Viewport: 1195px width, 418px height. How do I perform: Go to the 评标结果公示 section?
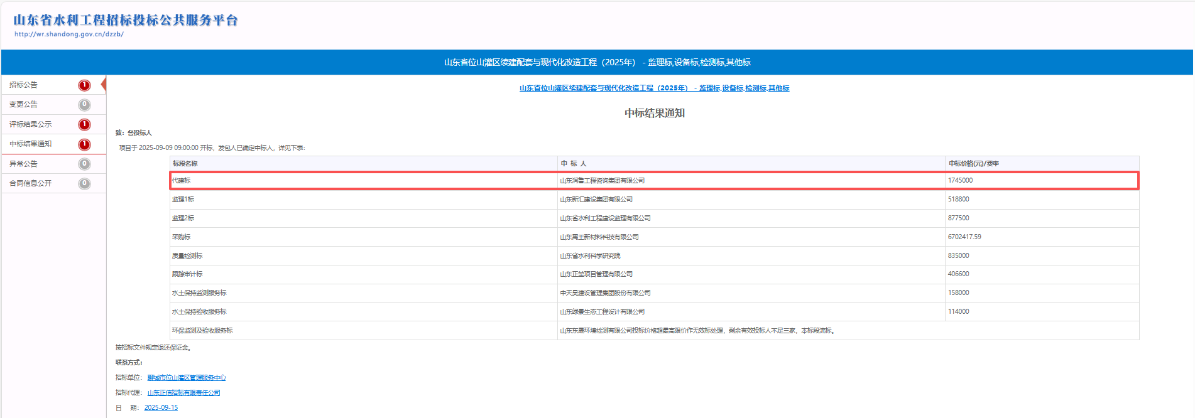point(31,124)
